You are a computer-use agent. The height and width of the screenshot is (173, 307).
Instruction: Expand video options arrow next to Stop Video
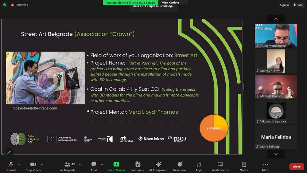point(42,164)
